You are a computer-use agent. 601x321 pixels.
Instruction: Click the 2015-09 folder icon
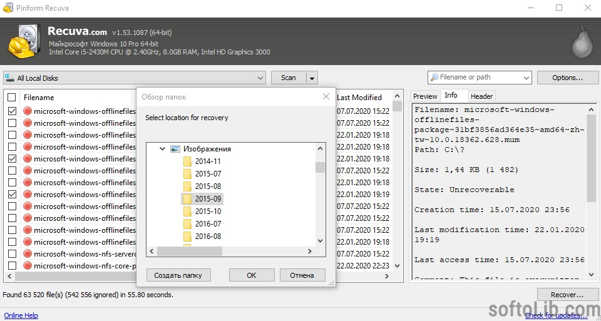pyautogui.click(x=187, y=199)
